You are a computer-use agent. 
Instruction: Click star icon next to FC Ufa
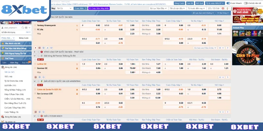pos(36,29)
